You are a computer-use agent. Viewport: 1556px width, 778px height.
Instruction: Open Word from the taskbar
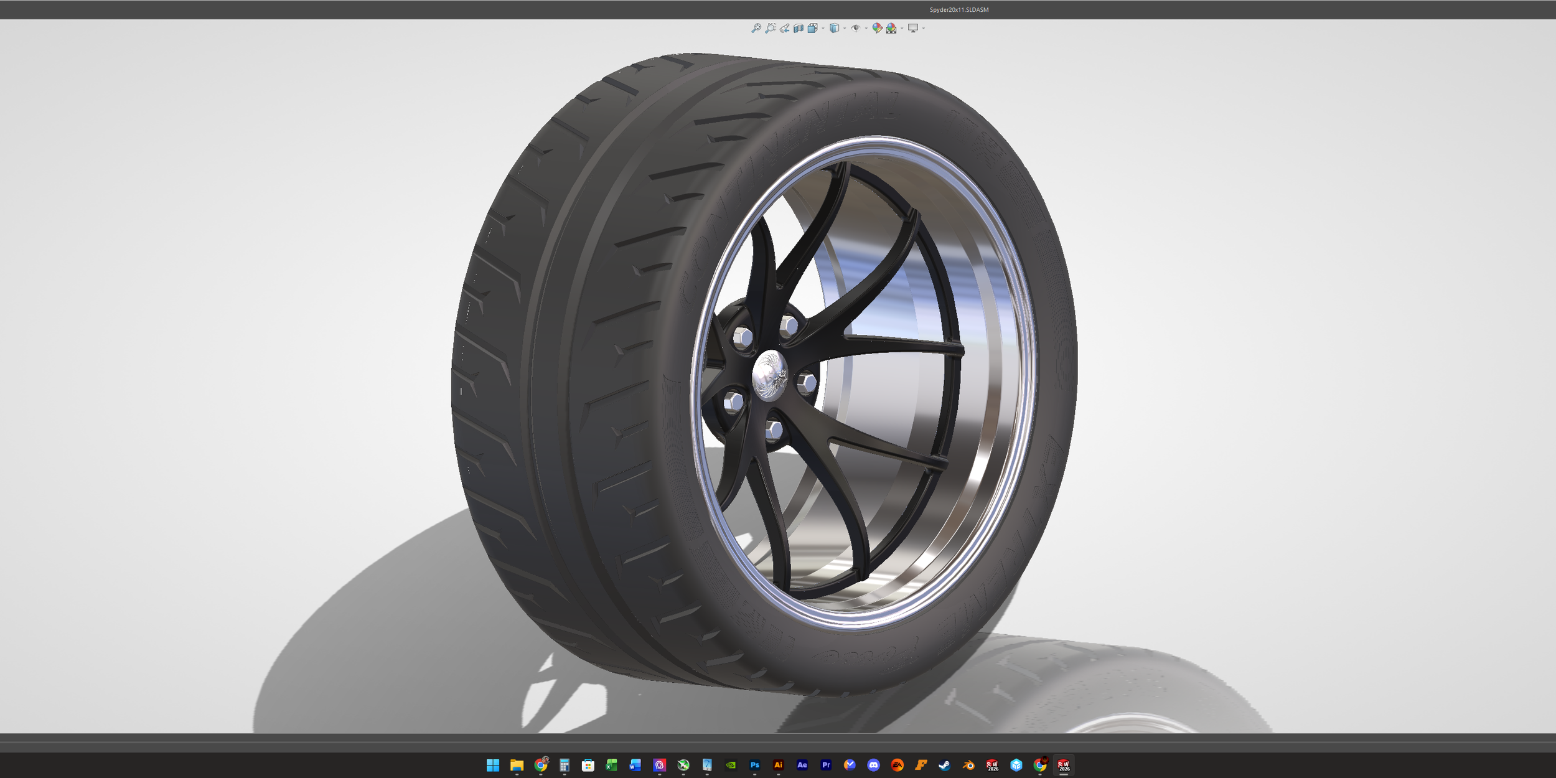(635, 765)
